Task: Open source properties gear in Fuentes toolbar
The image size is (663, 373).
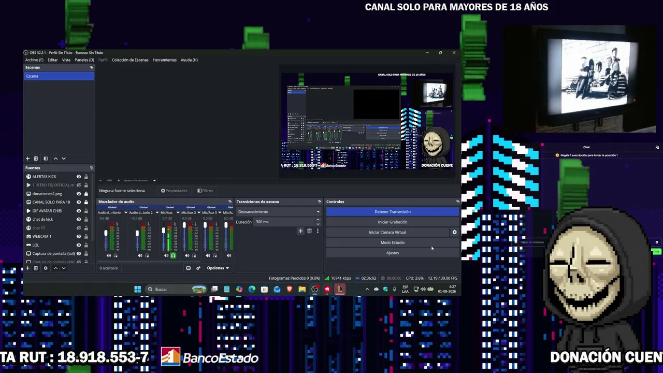Action: [x=46, y=268]
